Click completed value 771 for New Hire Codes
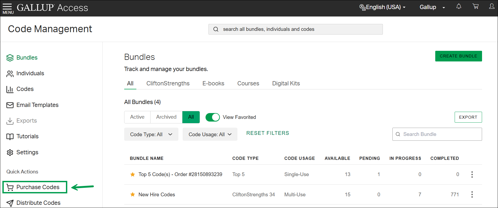Screen dimensions: 498x208 click(455, 195)
